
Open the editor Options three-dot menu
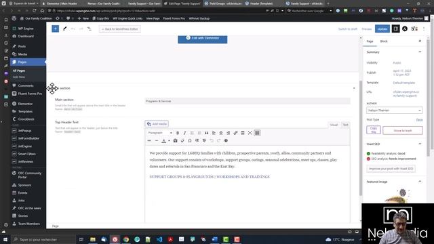[424, 28]
